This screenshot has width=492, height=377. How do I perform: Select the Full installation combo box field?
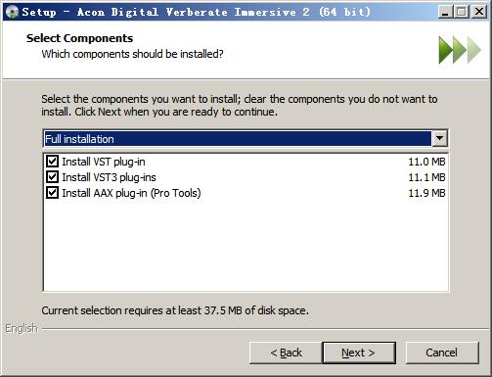point(246,139)
